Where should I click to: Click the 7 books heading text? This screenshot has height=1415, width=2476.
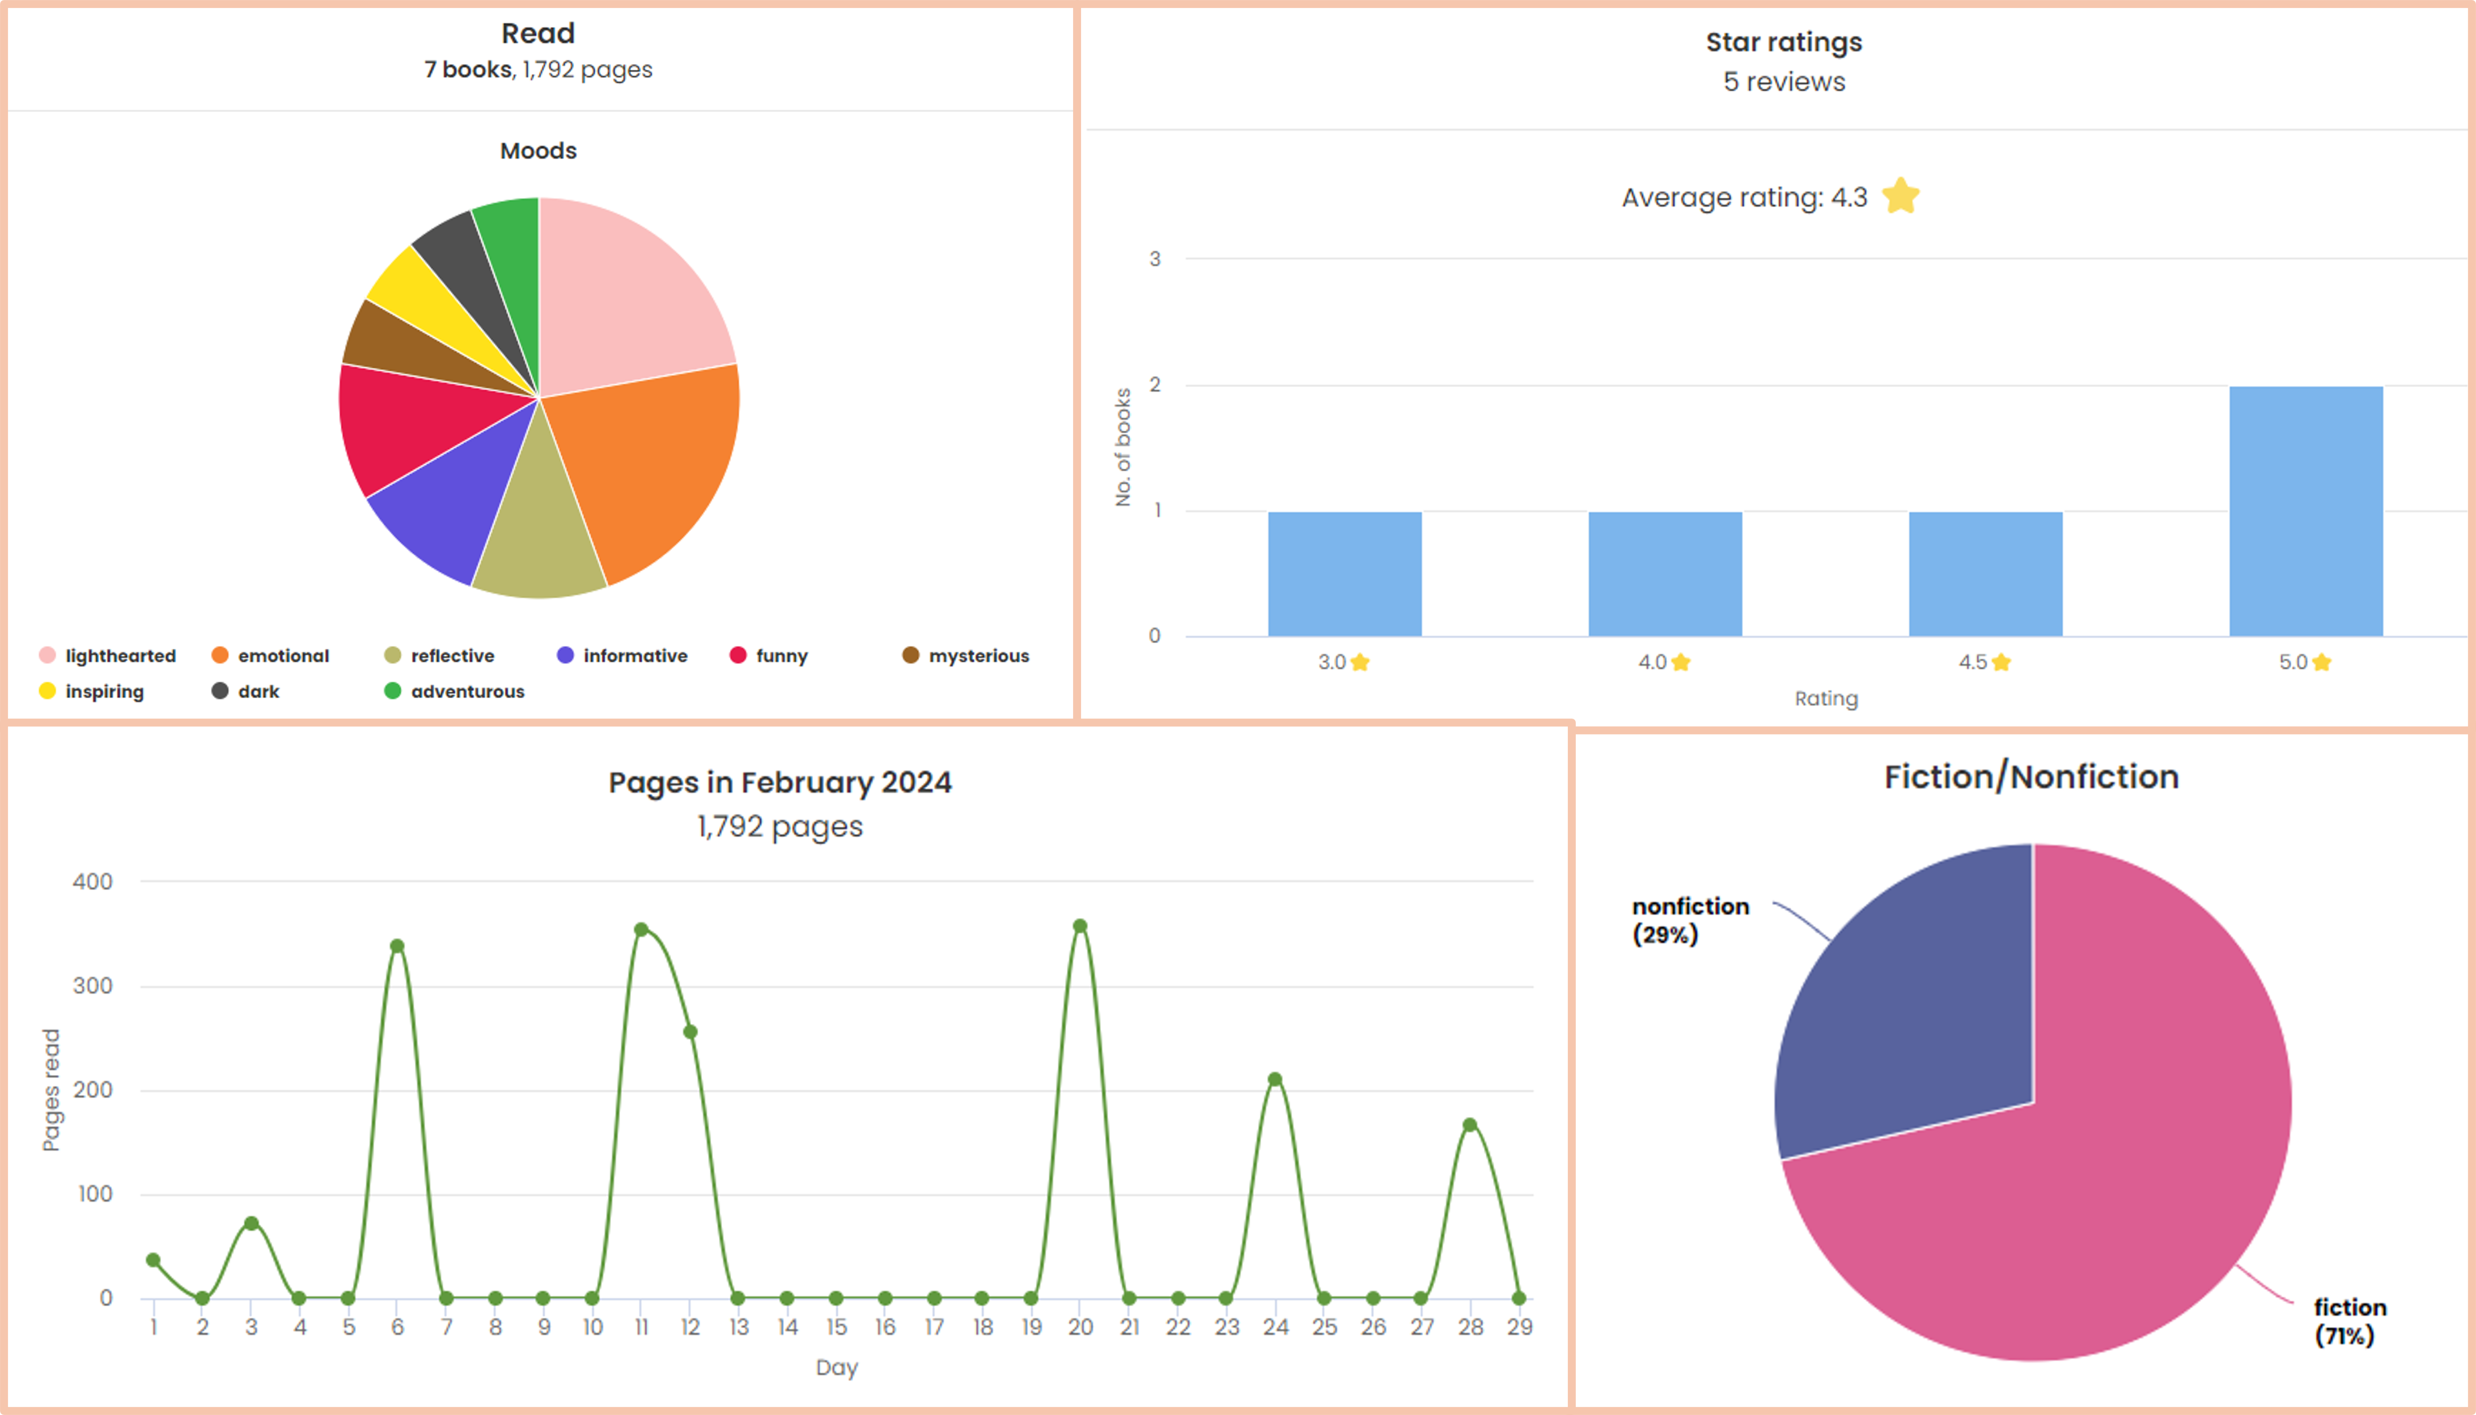468,70
